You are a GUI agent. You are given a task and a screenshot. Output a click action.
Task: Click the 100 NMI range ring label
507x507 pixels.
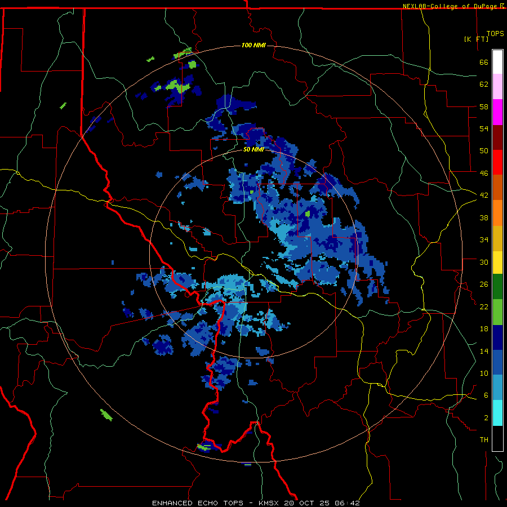pyautogui.click(x=253, y=45)
